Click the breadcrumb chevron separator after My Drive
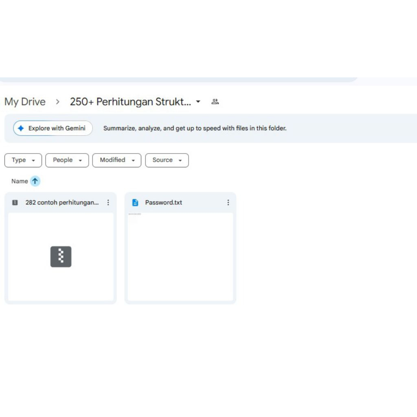Screen dimensions: 417x417 pos(58,102)
